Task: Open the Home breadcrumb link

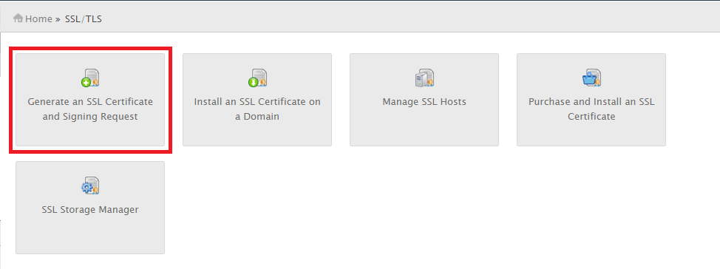Action: pyautogui.click(x=38, y=18)
